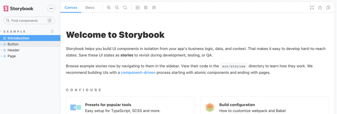Open the component-driven link
Image resolution: width=337 pixels, height=114 pixels.
pyautogui.click(x=138, y=72)
